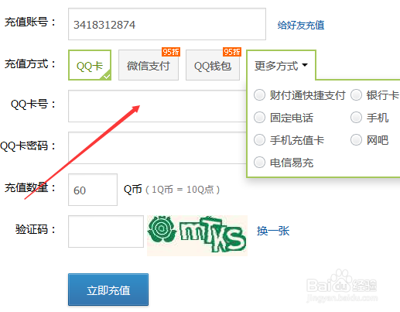Screen dimensions: 400x312
Task: Choose 手机 radio option
Action: (x=357, y=118)
